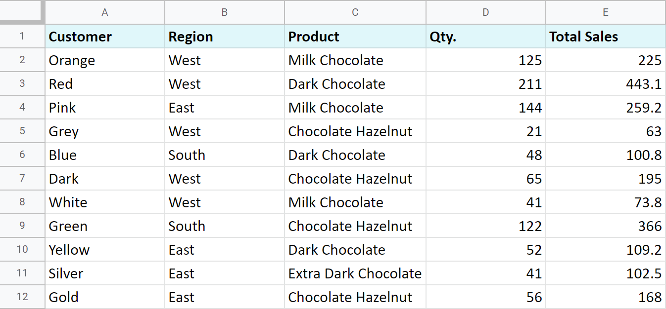Select column D header
Image resolution: width=666 pixels, height=309 pixels.
[485, 13]
